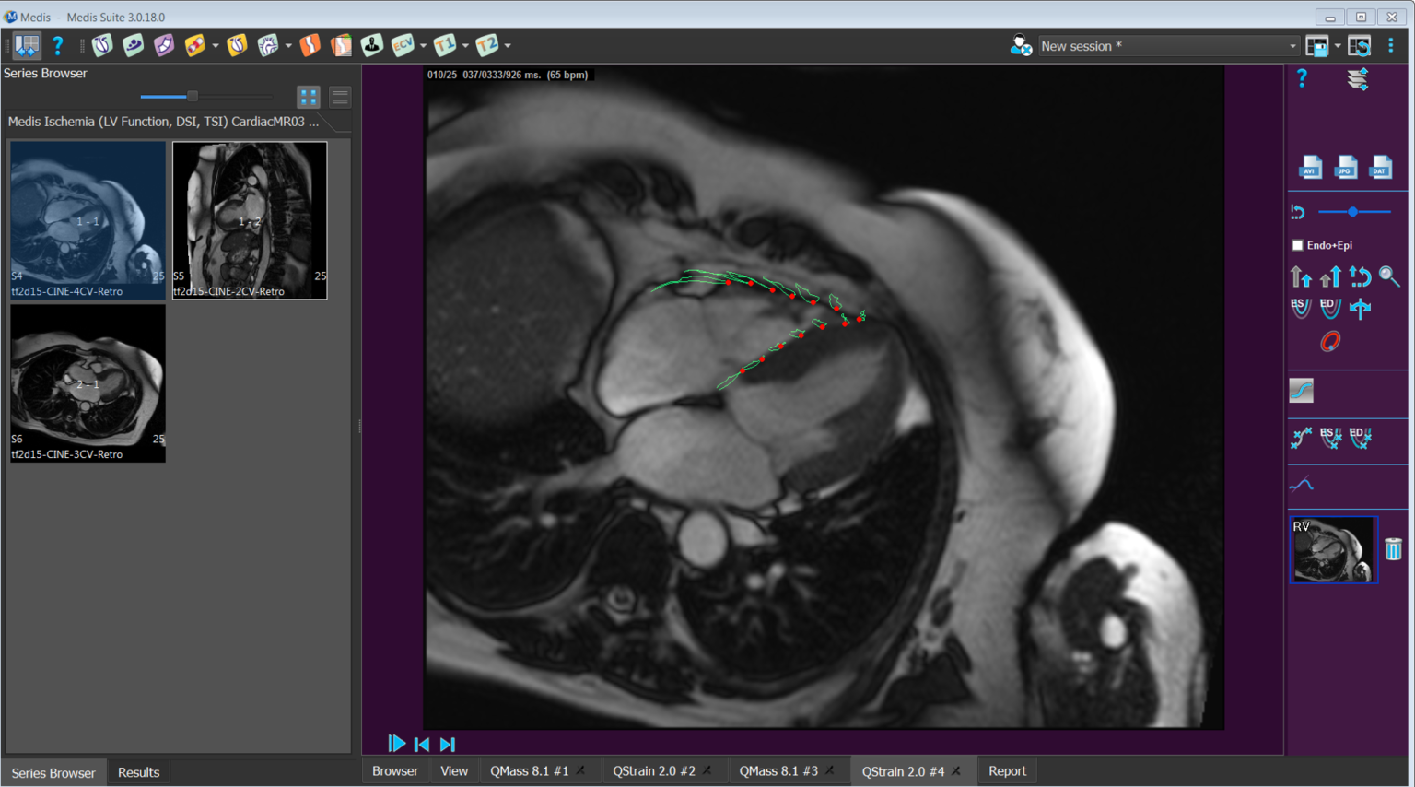Delete the RV analysis with trash icon
This screenshot has width=1415, height=787.
coord(1393,549)
